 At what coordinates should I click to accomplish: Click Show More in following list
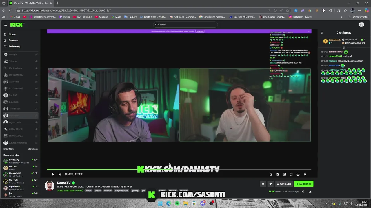pyautogui.click(x=8, y=149)
